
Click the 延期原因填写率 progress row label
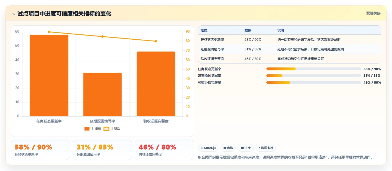[x=210, y=76]
